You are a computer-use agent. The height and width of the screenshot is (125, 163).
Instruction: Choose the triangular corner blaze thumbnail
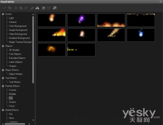click(52, 35)
